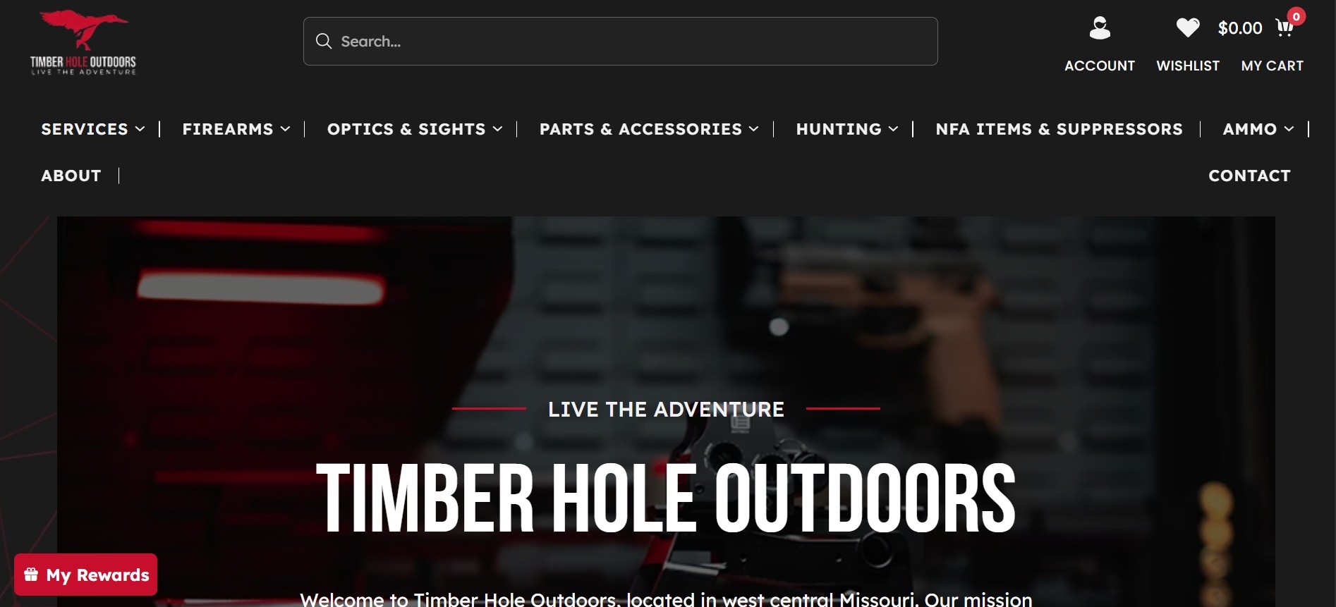
Task: Open the account user icon
Action: click(x=1100, y=28)
